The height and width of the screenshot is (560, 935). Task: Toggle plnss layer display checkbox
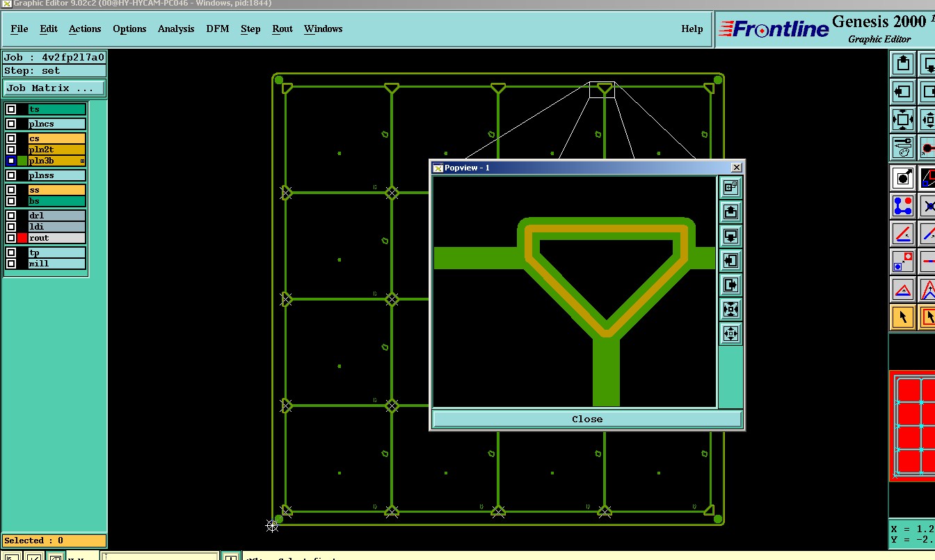(11, 175)
